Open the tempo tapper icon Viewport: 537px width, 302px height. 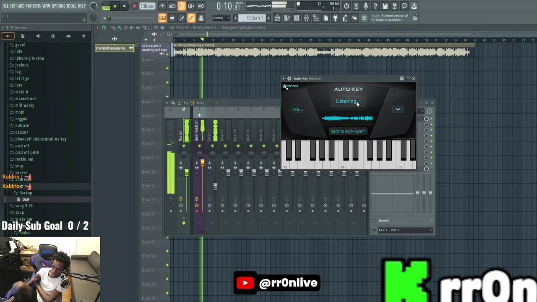pos(345,18)
